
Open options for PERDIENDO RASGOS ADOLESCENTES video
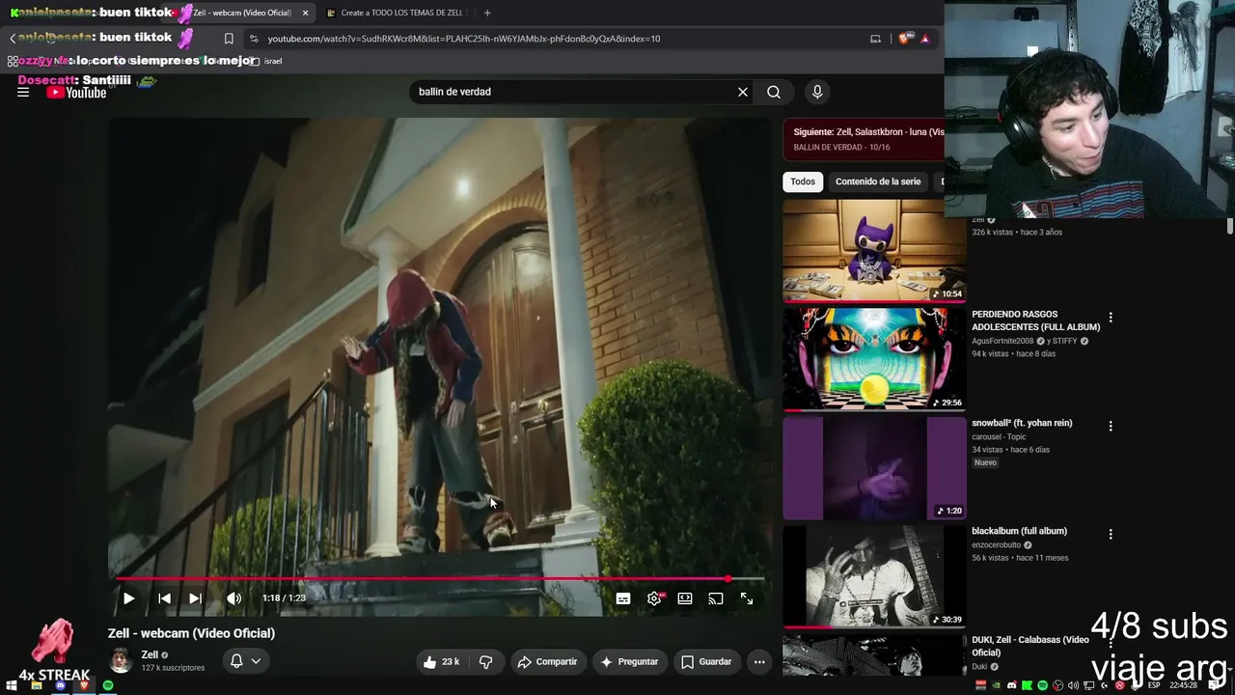1111,317
